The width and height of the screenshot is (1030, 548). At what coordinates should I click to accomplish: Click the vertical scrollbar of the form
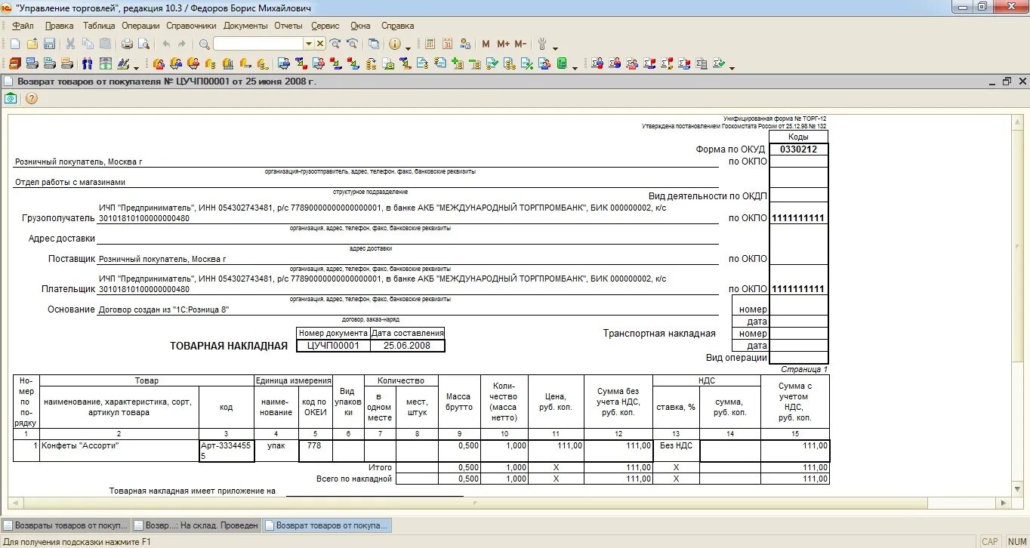(1017, 305)
